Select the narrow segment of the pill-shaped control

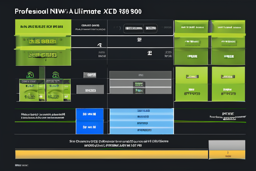click(x=151, y=28)
